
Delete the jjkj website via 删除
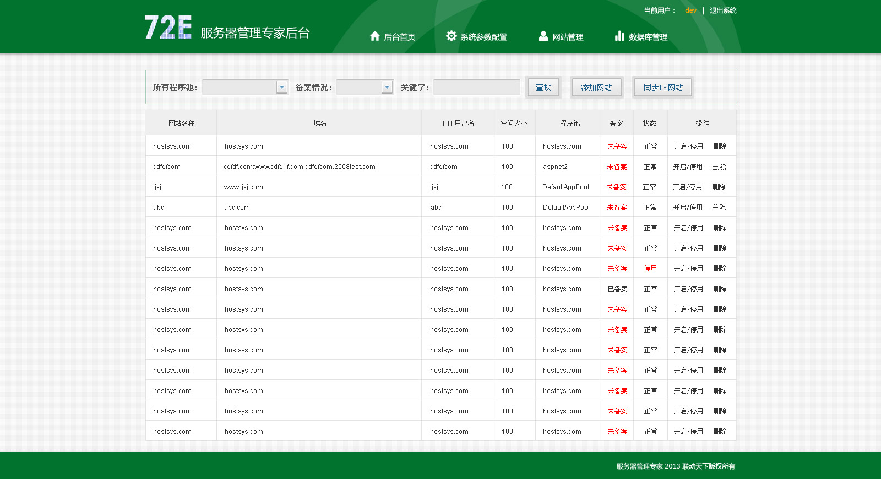click(x=719, y=187)
